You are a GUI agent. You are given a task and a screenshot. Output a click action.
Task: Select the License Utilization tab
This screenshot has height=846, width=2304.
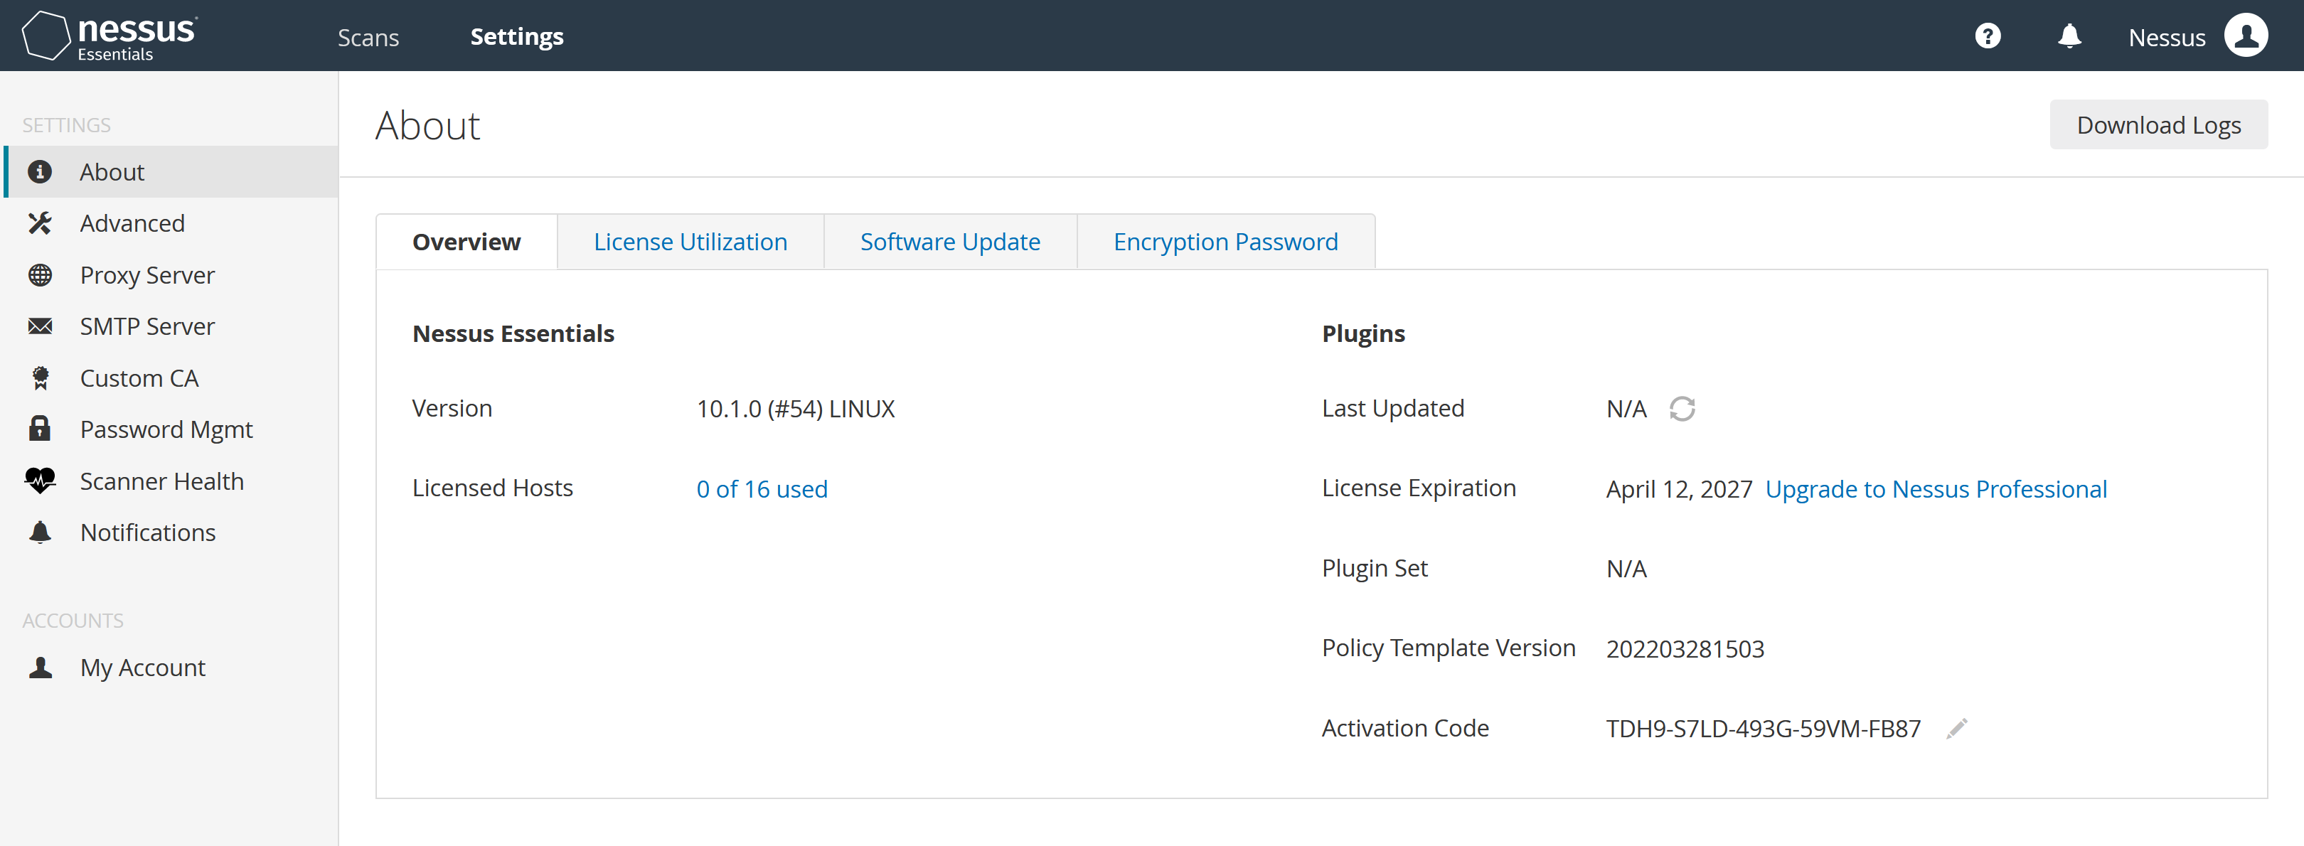(x=688, y=240)
